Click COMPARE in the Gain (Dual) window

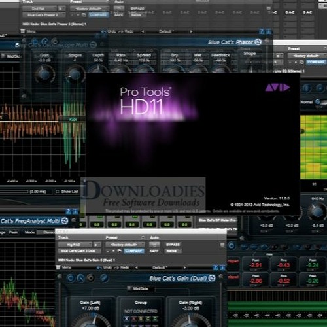134,251
